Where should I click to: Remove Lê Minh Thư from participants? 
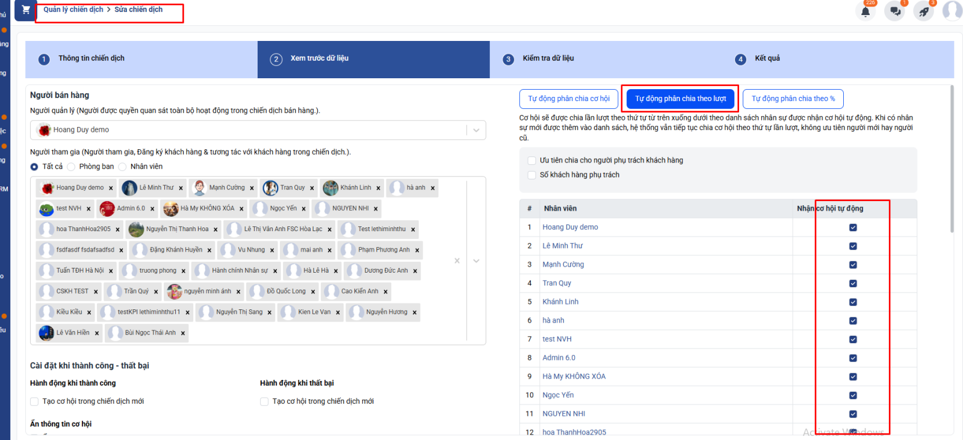point(181,188)
